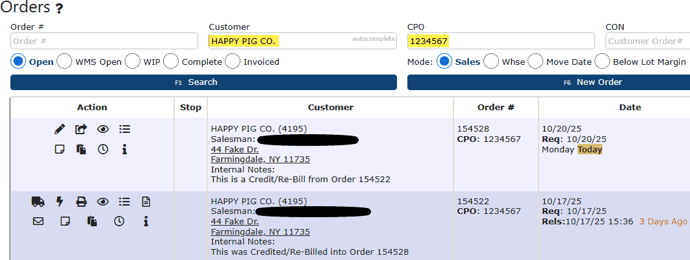Click the envelope email icon for order 154522
The height and width of the screenshot is (260, 690).
coord(38,221)
